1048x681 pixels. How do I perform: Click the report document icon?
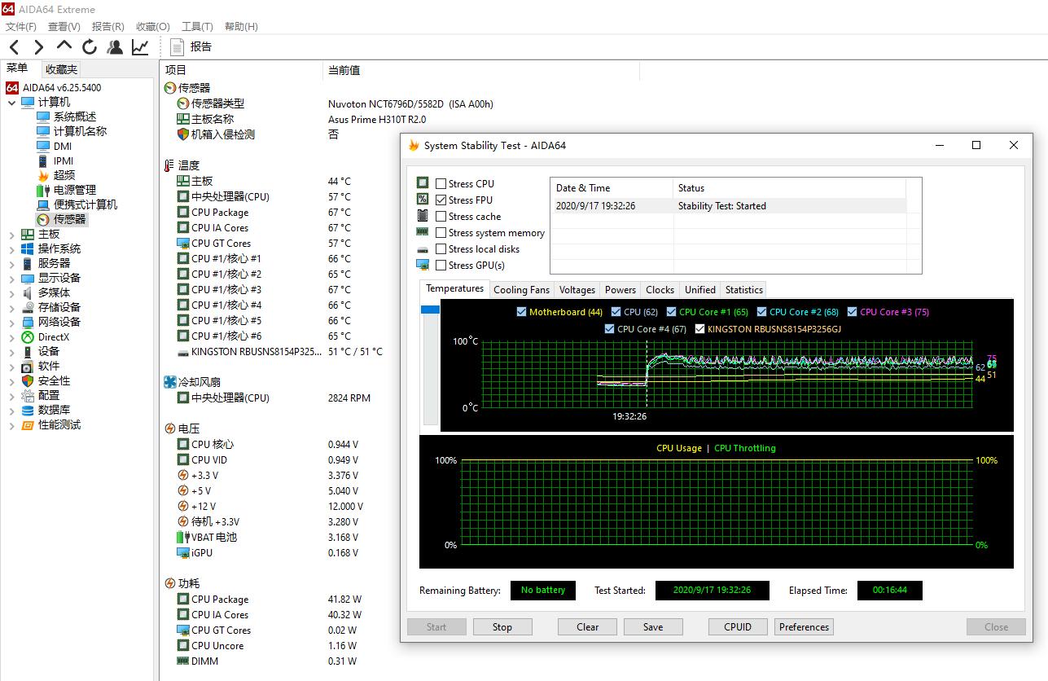click(177, 47)
